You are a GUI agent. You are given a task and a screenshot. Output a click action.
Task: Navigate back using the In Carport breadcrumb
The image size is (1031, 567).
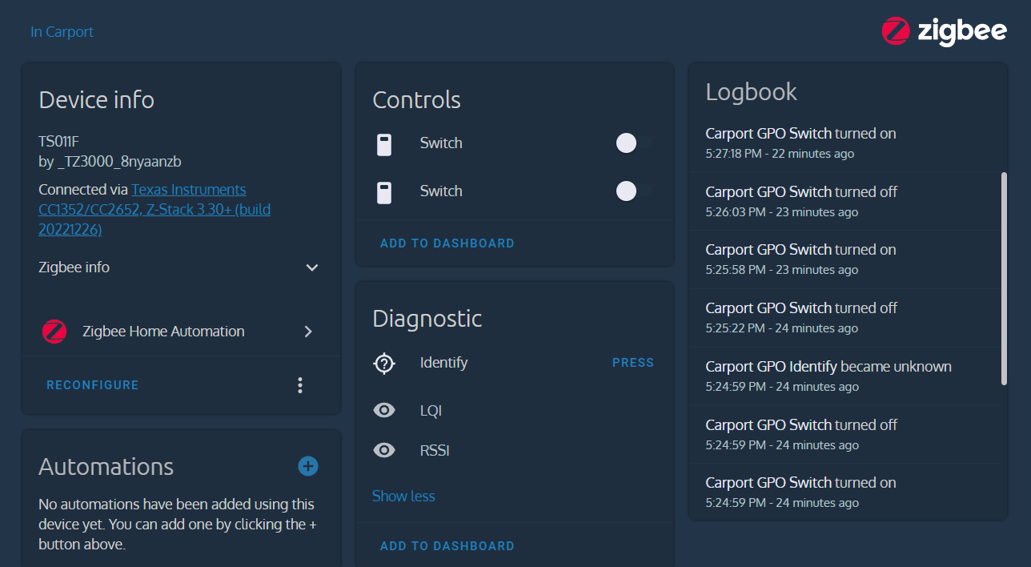click(x=62, y=31)
